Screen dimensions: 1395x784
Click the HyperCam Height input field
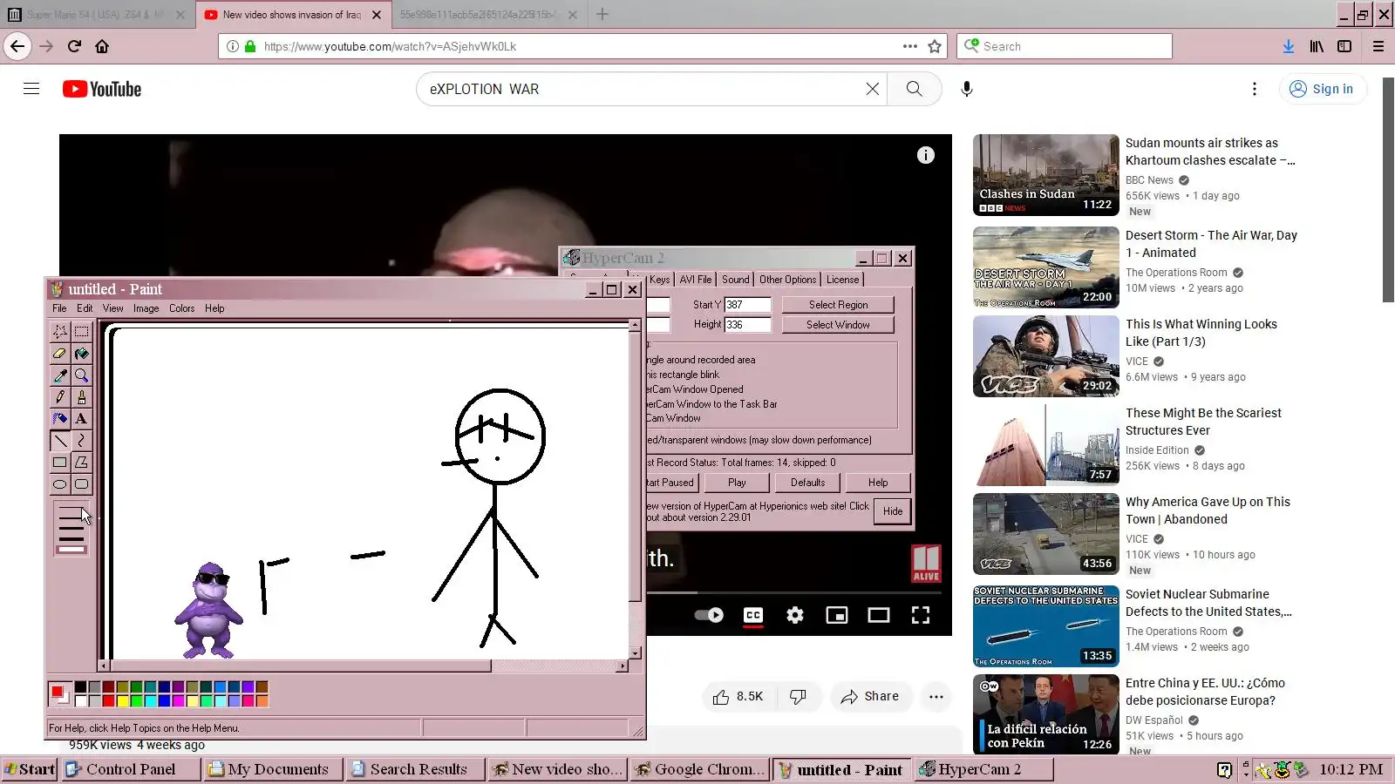tap(748, 325)
